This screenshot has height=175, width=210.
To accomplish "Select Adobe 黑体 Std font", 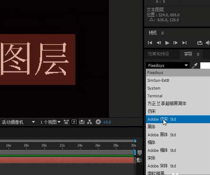I will (178, 135).
